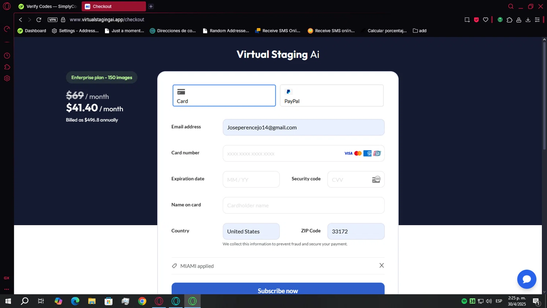This screenshot has height=308, width=547.
Task: Click the ZIP Code field
Action: [x=356, y=231]
